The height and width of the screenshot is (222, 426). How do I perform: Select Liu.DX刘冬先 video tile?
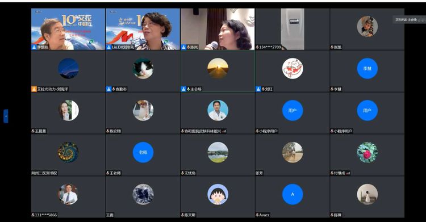pyautogui.click(x=143, y=29)
